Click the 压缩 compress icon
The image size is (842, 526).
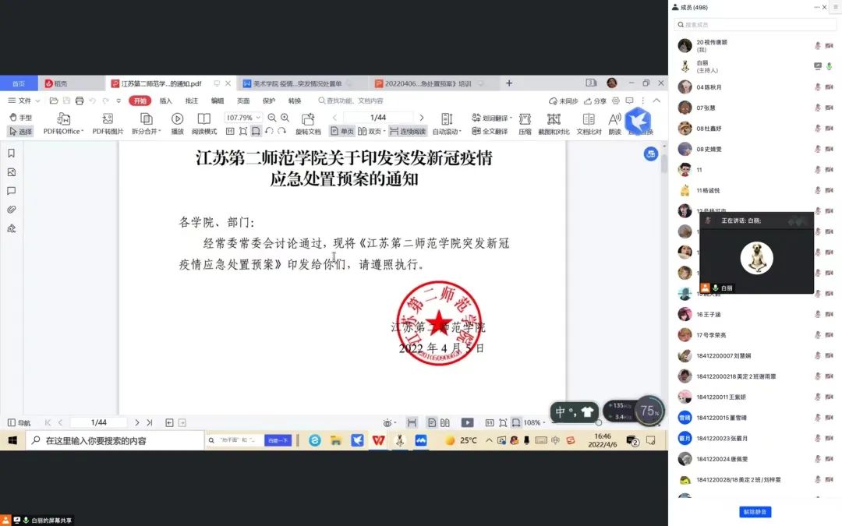click(525, 119)
